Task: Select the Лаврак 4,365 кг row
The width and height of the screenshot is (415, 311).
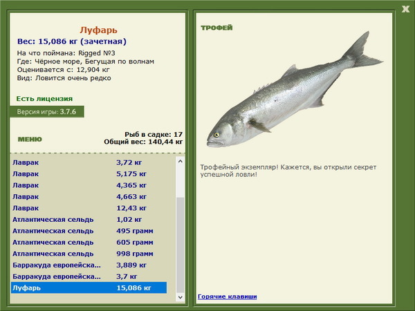Action: coord(89,185)
